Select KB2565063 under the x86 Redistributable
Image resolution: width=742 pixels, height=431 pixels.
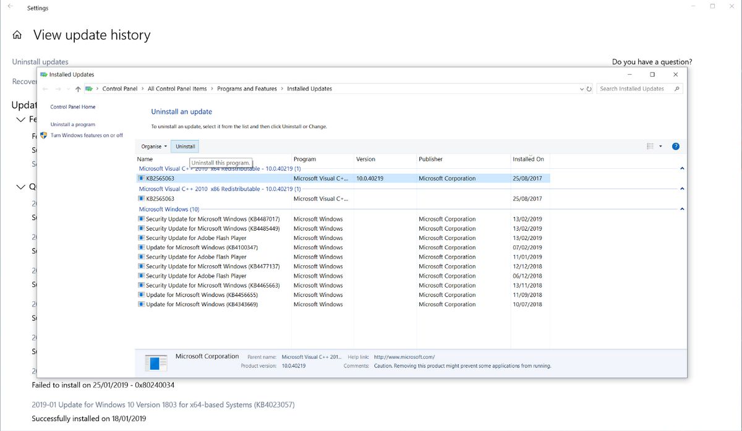click(x=343, y=199)
